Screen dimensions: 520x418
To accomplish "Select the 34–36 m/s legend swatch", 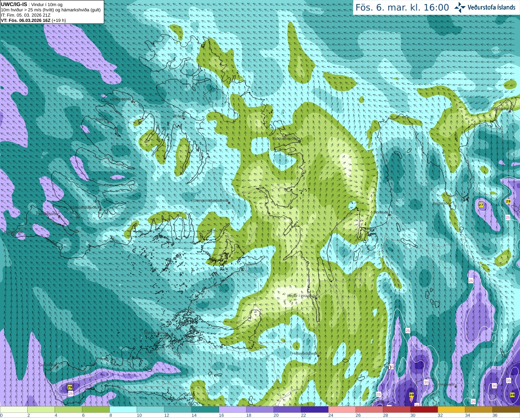I will pos(479,409).
